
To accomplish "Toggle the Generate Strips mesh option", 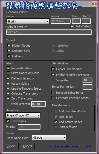I will pos(8,68).
